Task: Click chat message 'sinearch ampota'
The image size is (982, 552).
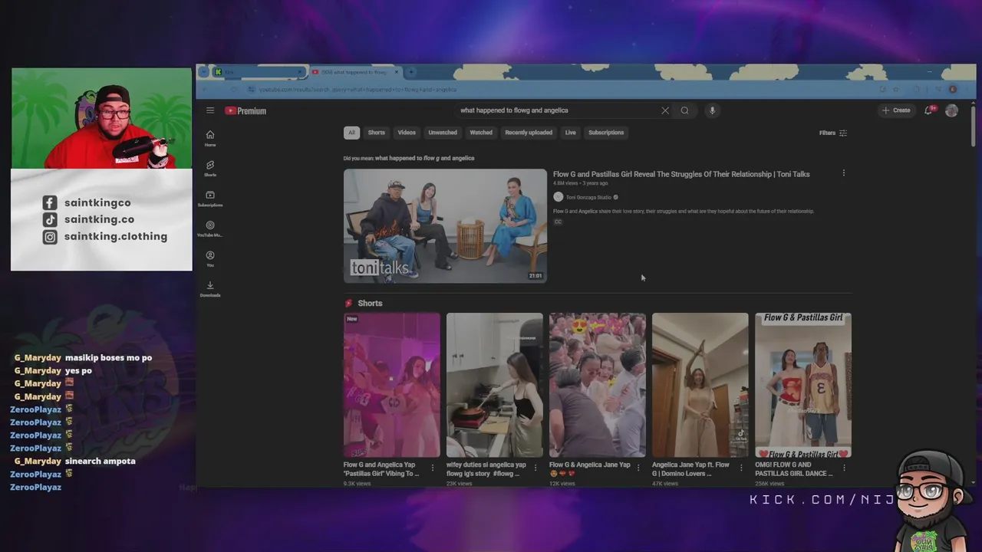Action: click(101, 462)
